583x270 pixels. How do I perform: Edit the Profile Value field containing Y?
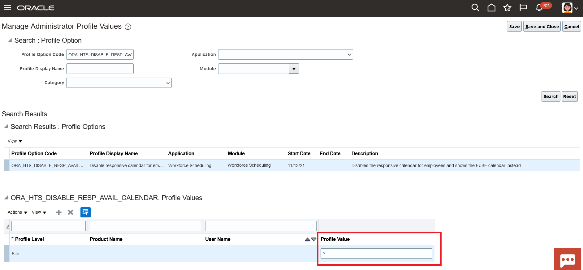click(x=376, y=254)
